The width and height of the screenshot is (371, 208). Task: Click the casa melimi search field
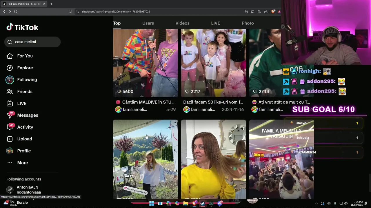pos(32,42)
